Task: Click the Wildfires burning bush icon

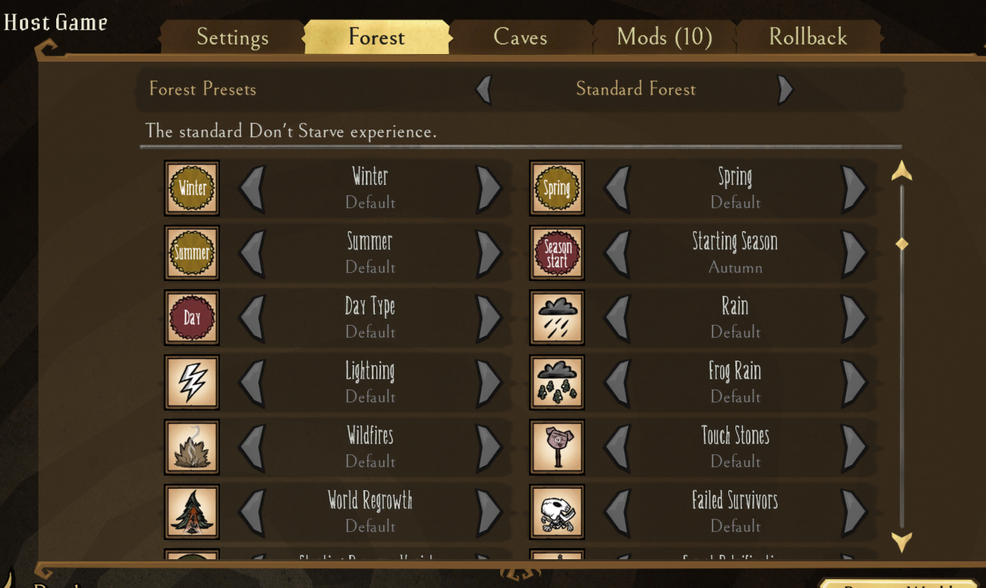Action: click(x=192, y=447)
